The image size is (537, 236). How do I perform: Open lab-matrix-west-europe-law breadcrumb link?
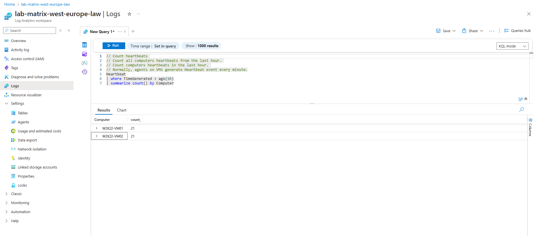(x=45, y=4)
